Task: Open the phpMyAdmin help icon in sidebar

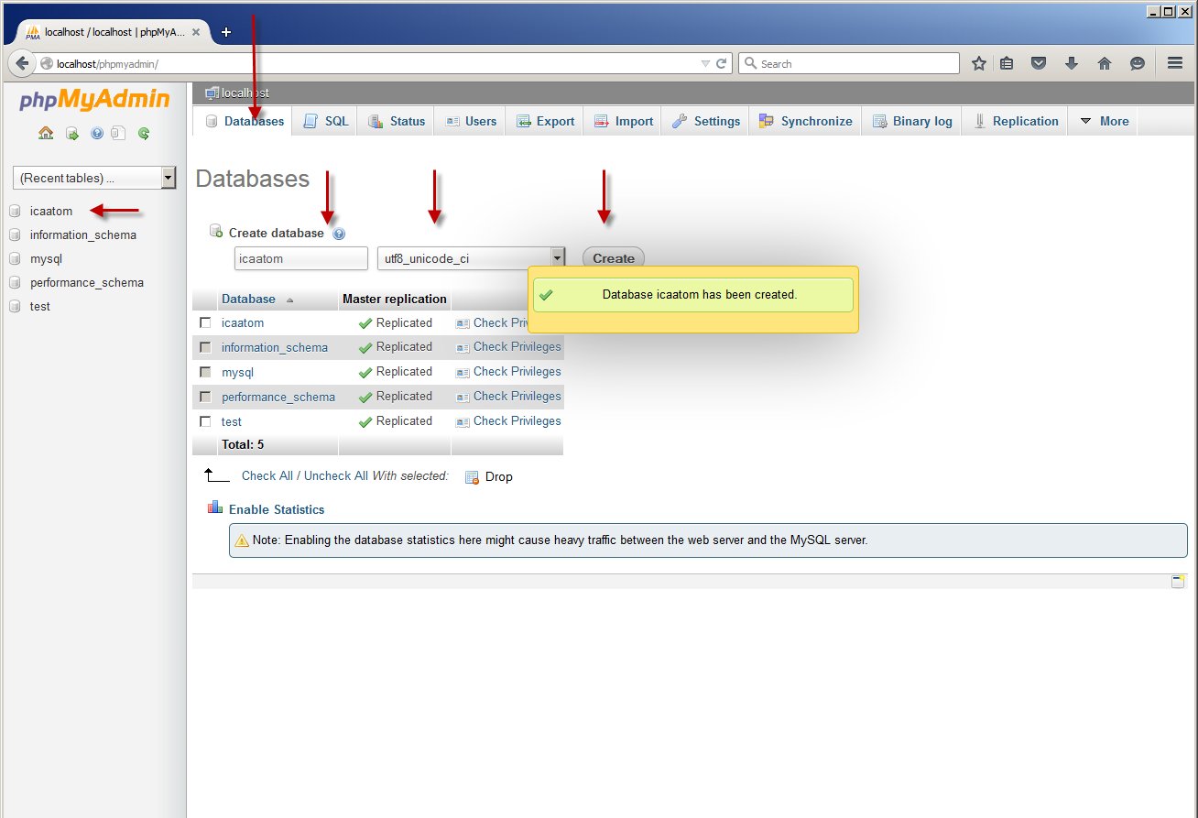Action: pos(97,133)
